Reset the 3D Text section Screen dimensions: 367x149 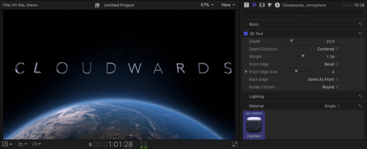pyautogui.click(x=360, y=34)
